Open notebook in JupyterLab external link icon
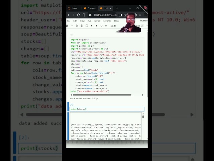214x161 pixels. tap(142, 25)
